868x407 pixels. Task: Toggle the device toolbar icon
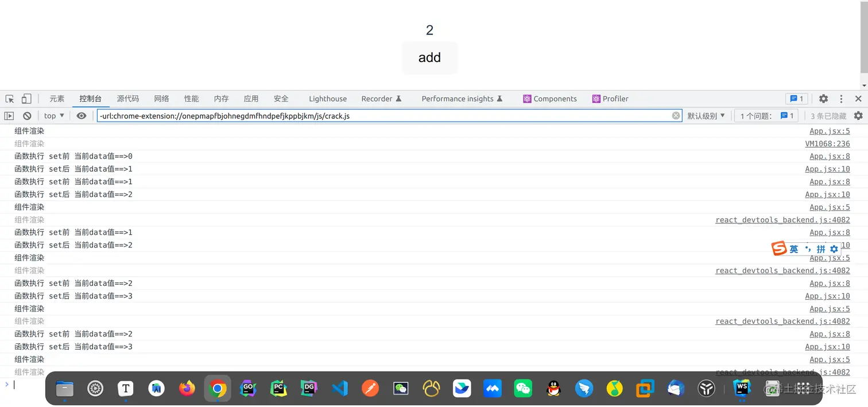tap(26, 99)
